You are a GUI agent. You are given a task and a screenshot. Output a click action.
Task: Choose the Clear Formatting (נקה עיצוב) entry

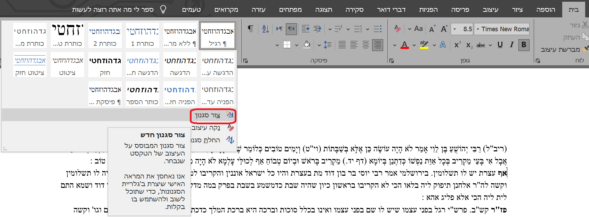point(213,128)
